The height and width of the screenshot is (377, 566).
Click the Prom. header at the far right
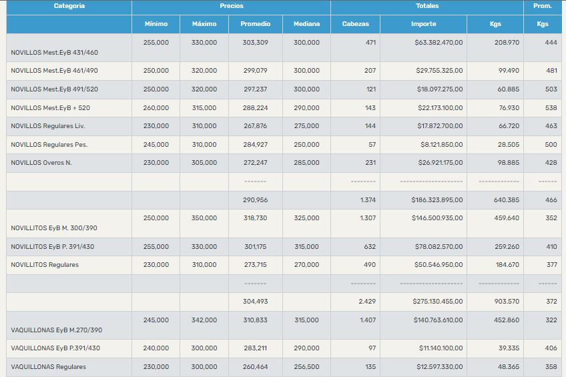click(542, 6)
